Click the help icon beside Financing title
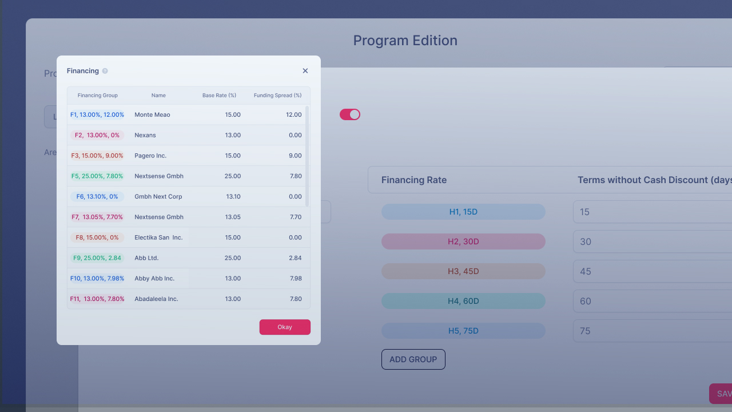Screen dimensions: 732x412 [x=105, y=71]
